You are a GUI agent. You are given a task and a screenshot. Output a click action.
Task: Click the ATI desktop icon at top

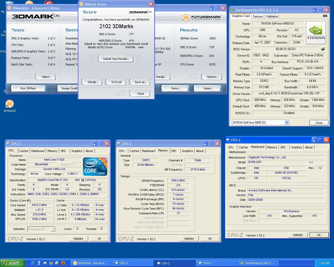(48, 3)
